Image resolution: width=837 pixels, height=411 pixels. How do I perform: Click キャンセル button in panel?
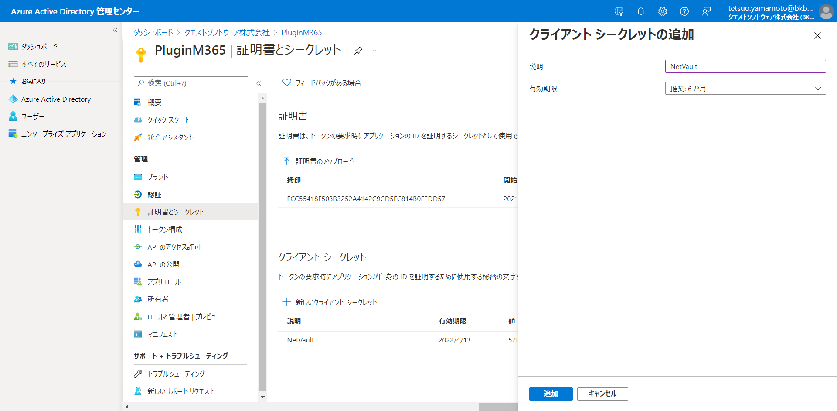(x=602, y=394)
